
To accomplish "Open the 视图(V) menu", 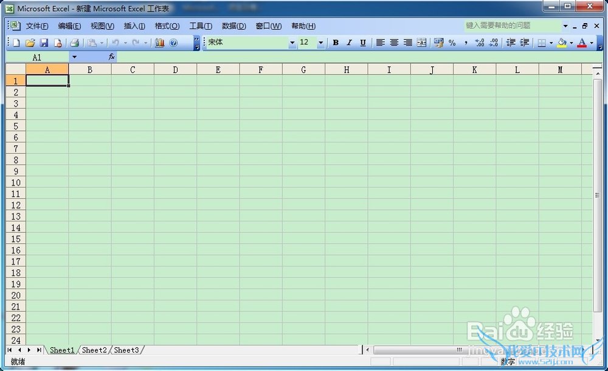I will (x=102, y=26).
